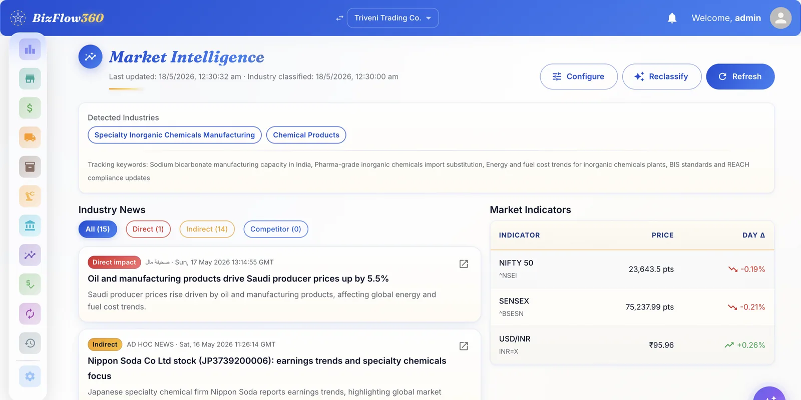Viewport: 801px width, 400px height.
Task: Sort by the PRICE column header
Action: coord(663,235)
